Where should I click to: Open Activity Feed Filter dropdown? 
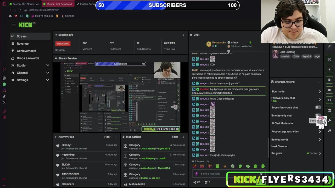tap(107, 137)
